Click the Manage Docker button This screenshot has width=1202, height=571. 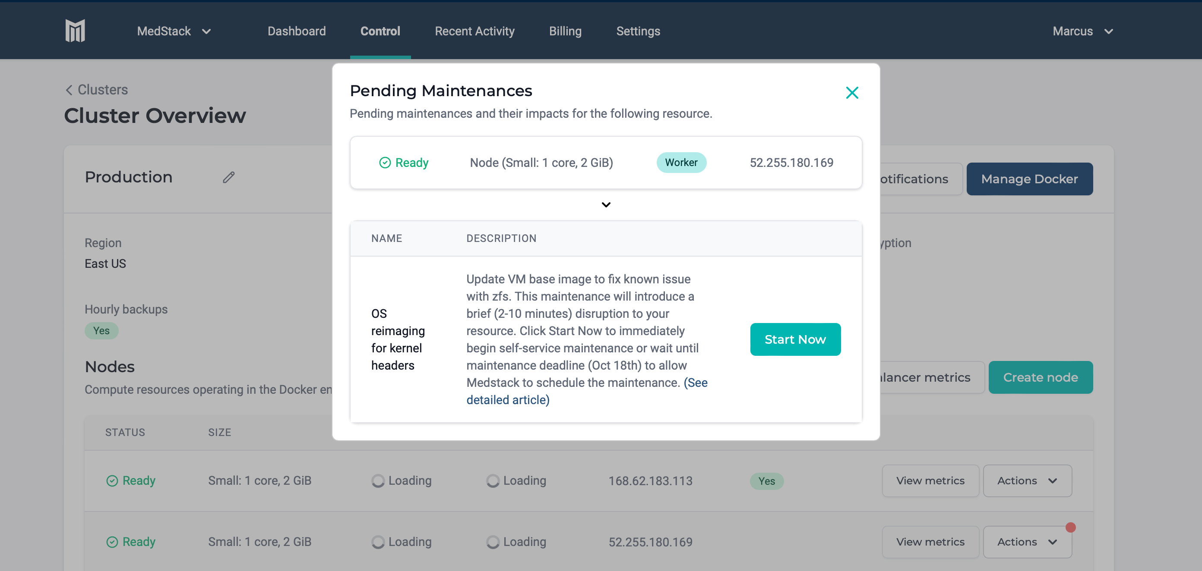pyautogui.click(x=1029, y=179)
